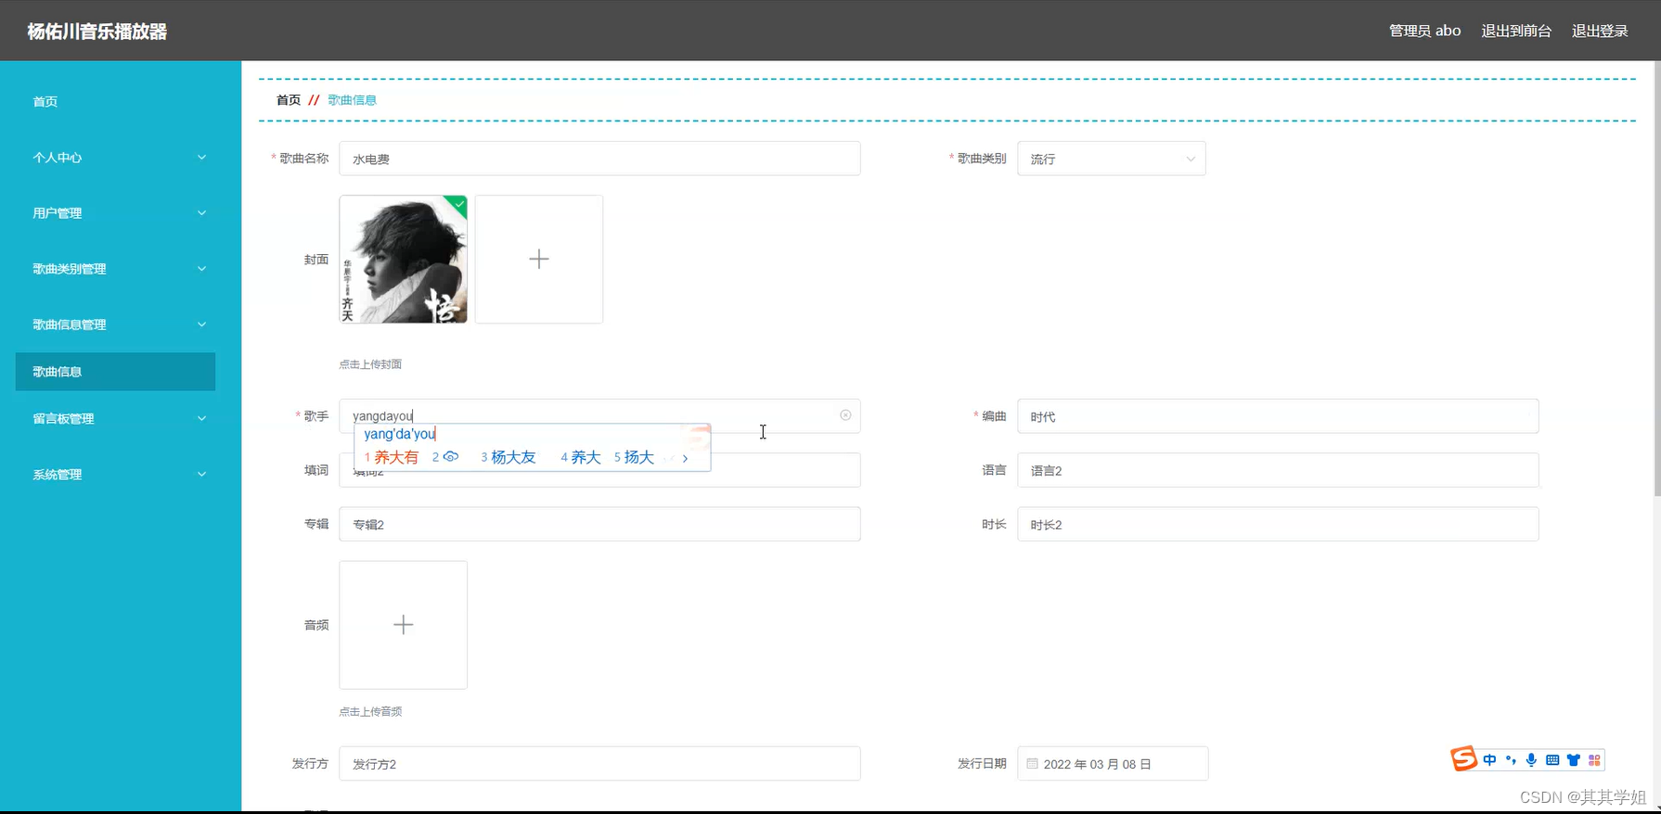The image size is (1661, 814).
Task: Switch punctuation mode in Sogou toolbar
Action: pyautogui.click(x=1511, y=760)
